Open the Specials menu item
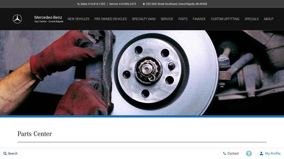The width and height of the screenshot is (284, 159). 251,19
